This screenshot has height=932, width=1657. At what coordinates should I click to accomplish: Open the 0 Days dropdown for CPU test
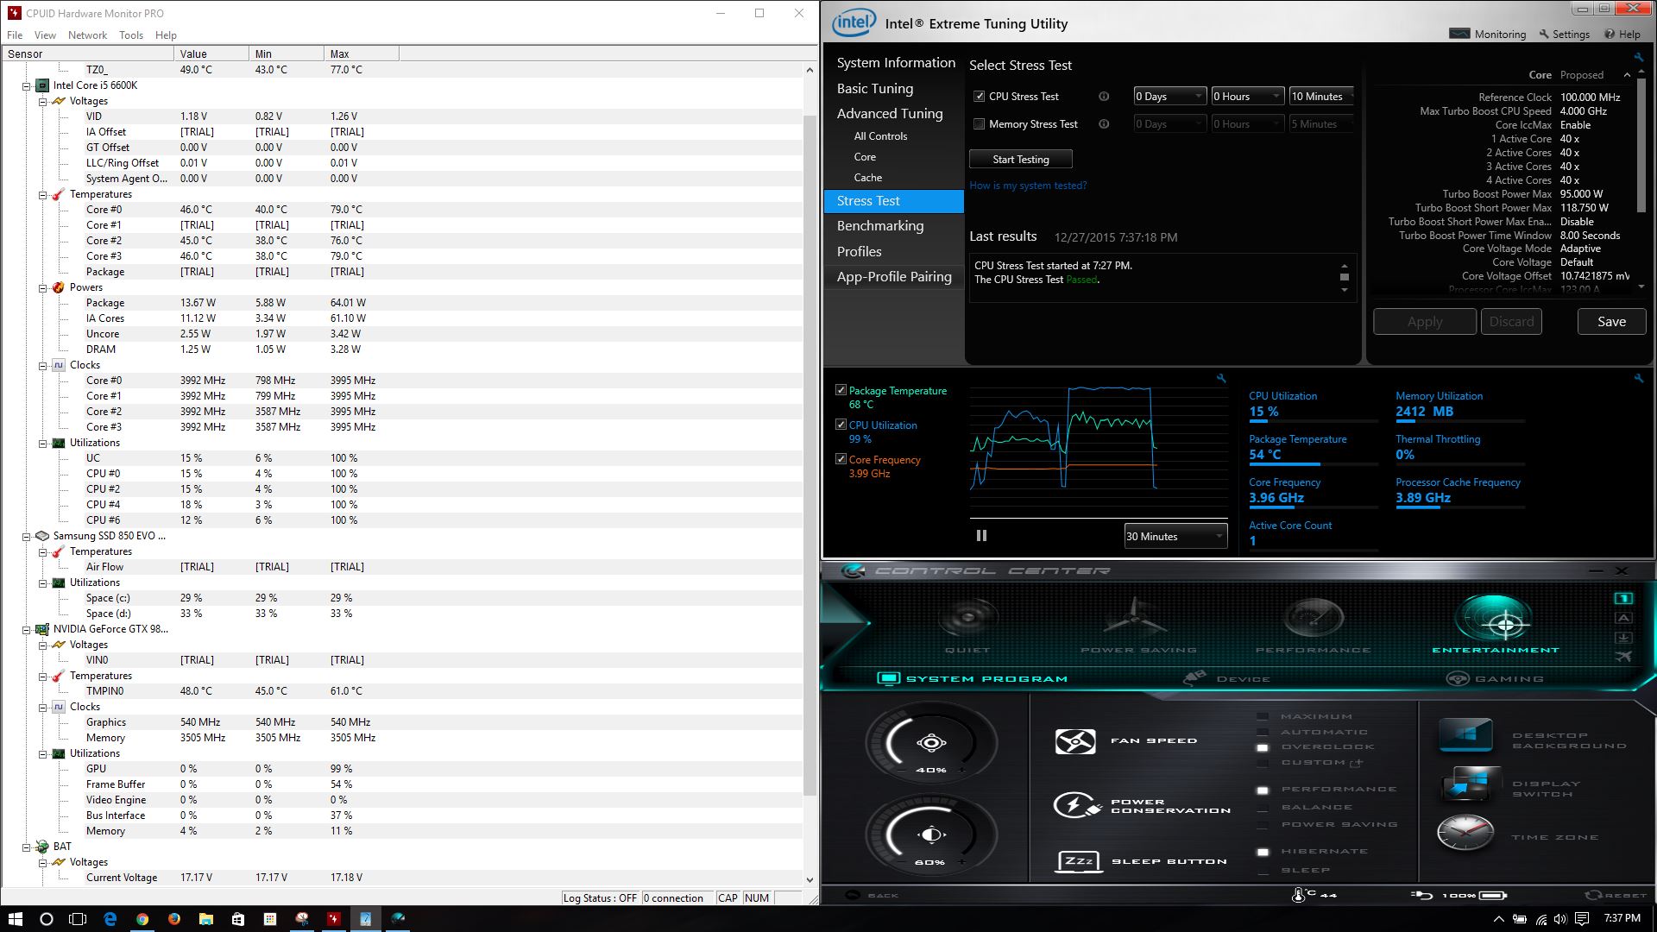coord(1169,97)
